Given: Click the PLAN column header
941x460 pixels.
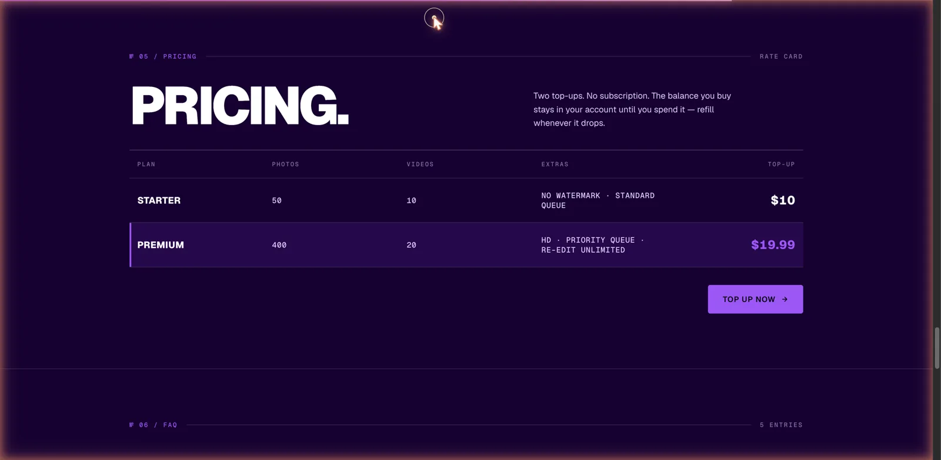Looking at the screenshot, I should click(146, 164).
